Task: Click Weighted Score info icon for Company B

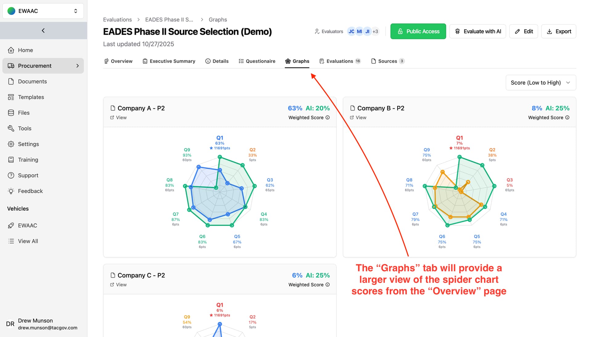Action: (567, 118)
